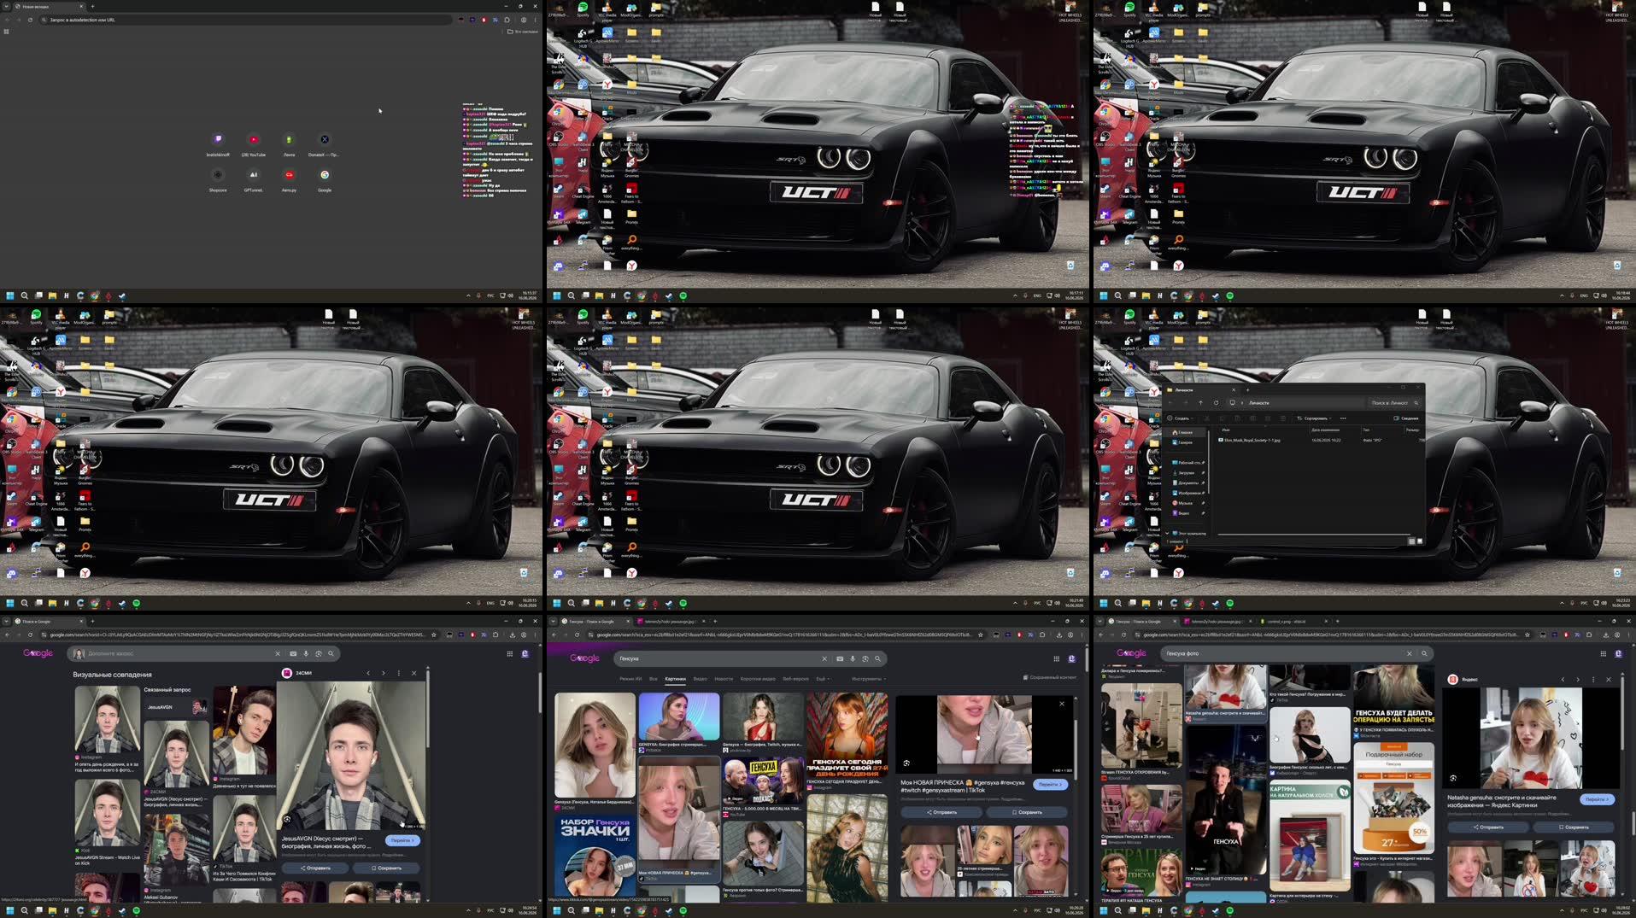Refresh the Личности explorer folder view
The image size is (1636, 918).
tap(1216, 402)
